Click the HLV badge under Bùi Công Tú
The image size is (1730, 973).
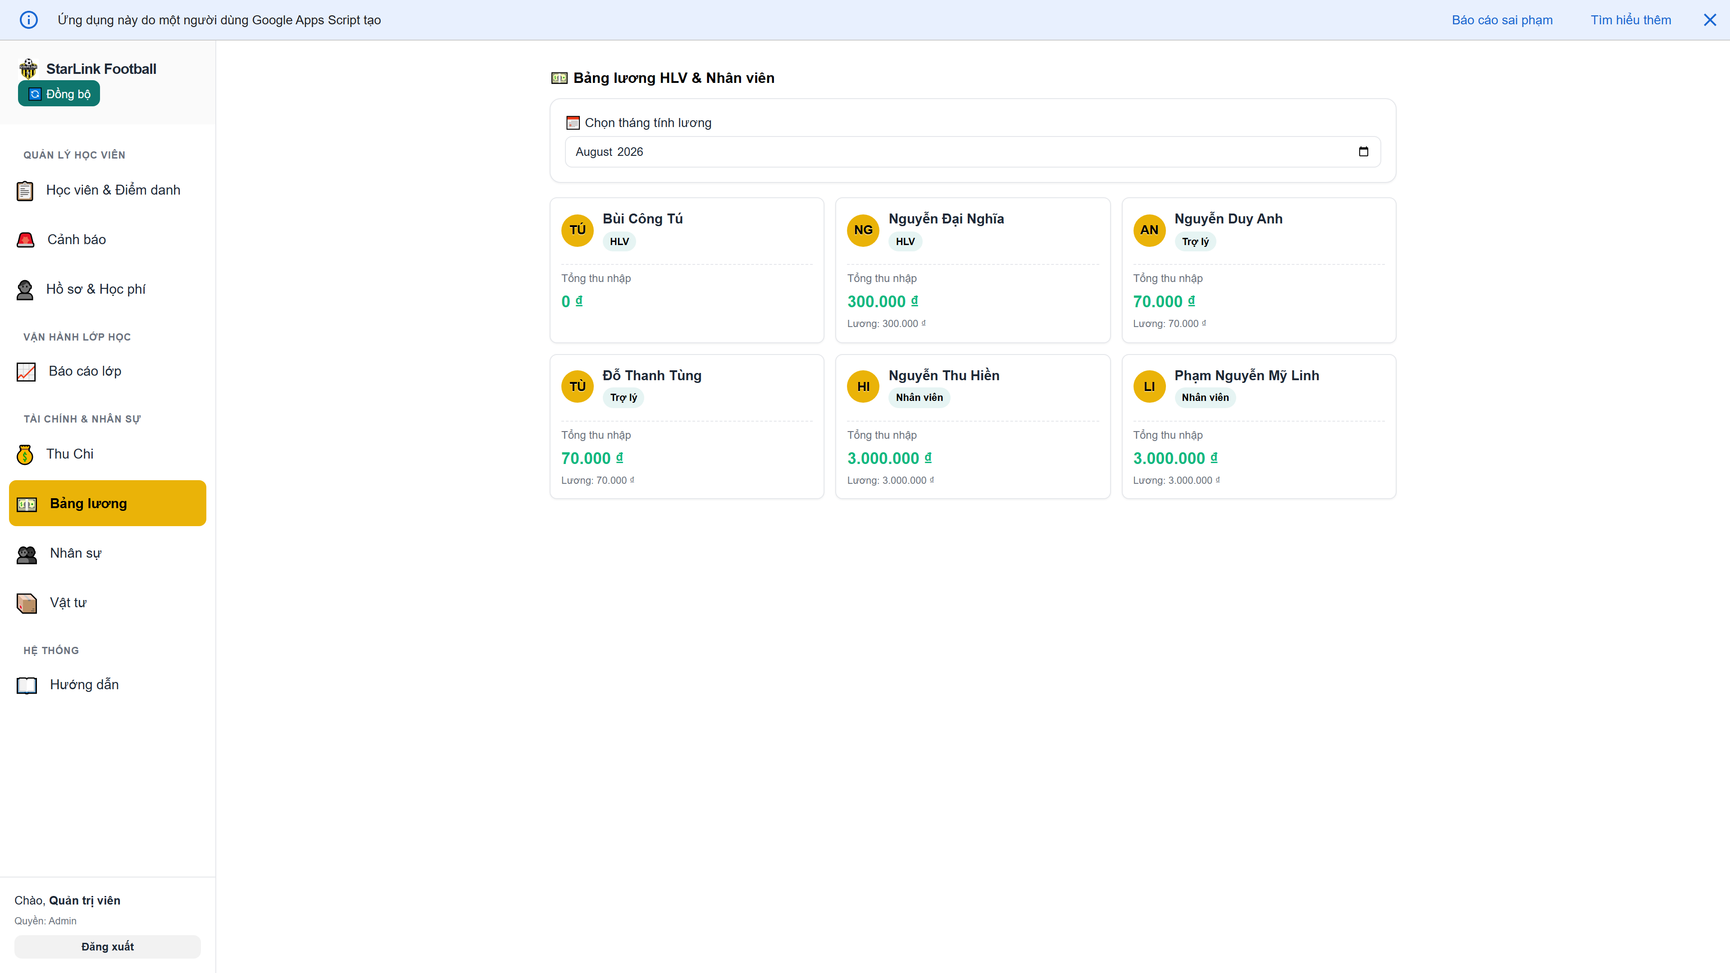click(x=619, y=241)
